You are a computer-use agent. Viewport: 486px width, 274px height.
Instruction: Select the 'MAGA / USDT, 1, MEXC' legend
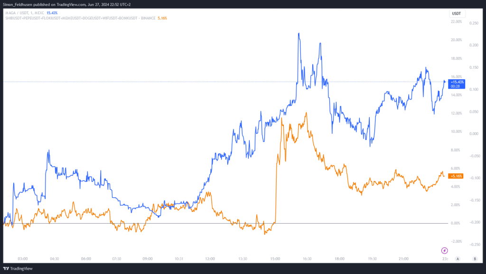tap(25, 13)
